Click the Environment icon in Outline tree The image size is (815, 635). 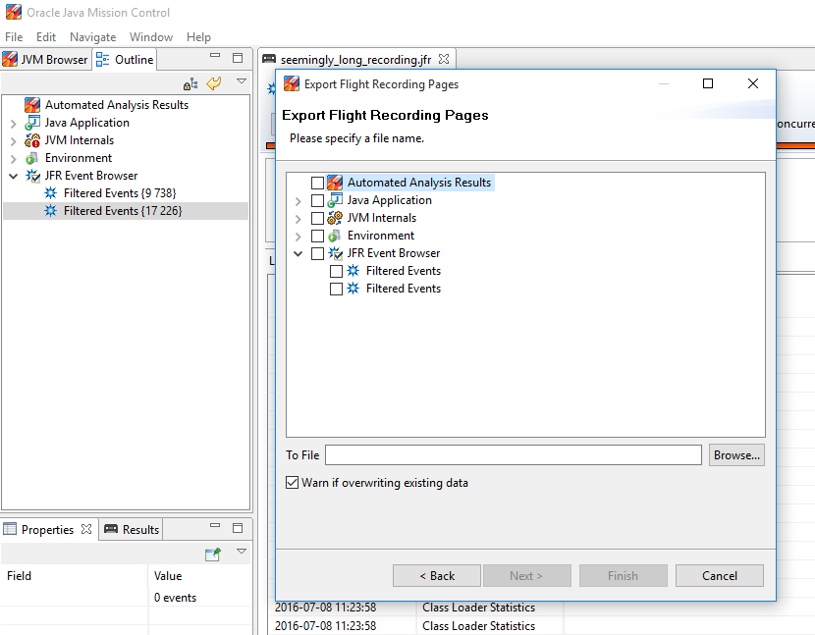click(32, 158)
